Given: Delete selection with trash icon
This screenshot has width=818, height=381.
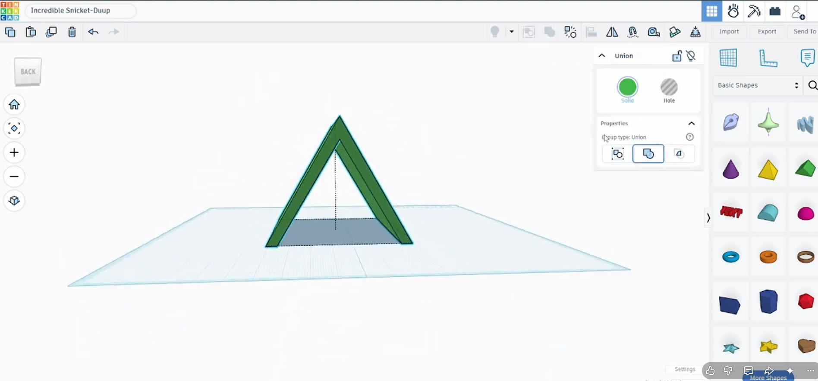Looking at the screenshot, I should click(x=72, y=32).
